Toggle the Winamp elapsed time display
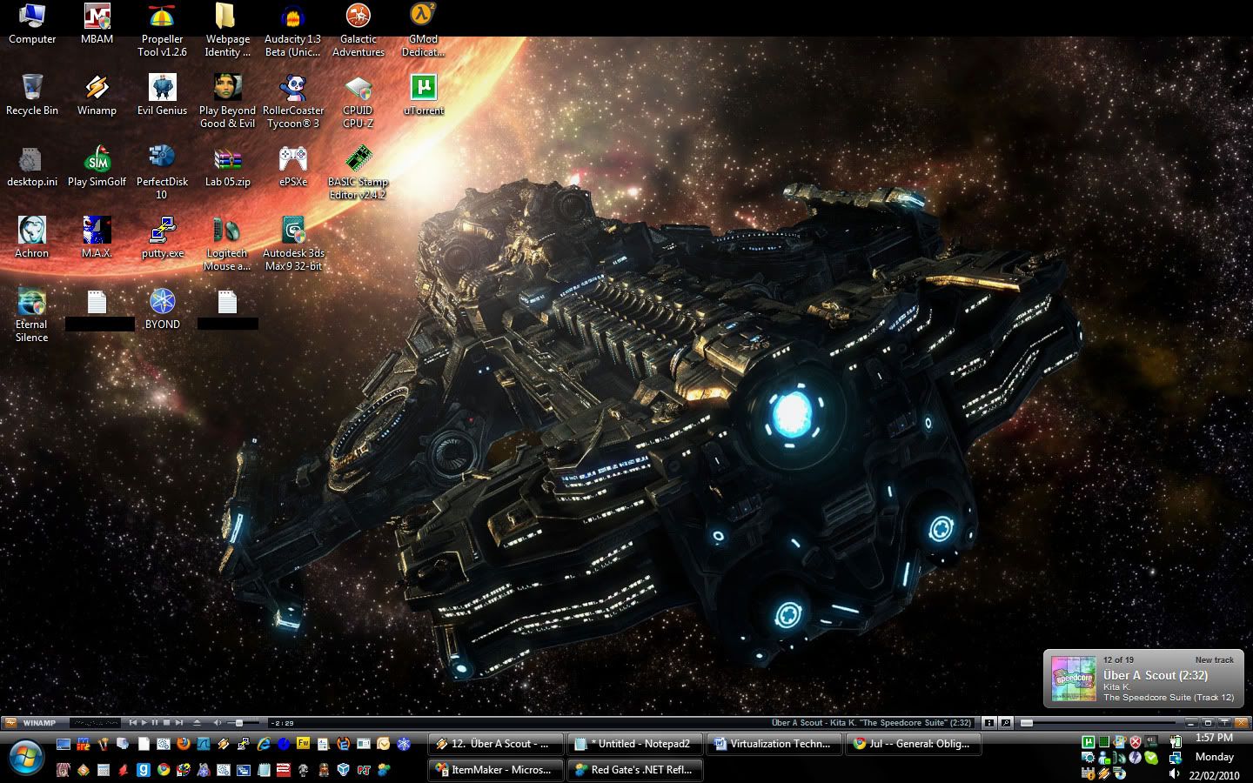The image size is (1253, 783). [x=283, y=723]
